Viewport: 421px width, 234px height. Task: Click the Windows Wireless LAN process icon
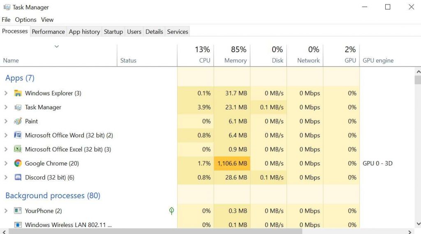tap(18, 225)
